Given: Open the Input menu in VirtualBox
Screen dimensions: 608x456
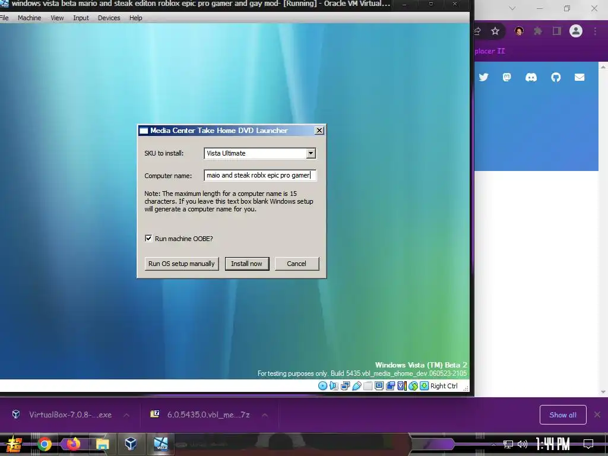Looking at the screenshot, I should coord(81,18).
